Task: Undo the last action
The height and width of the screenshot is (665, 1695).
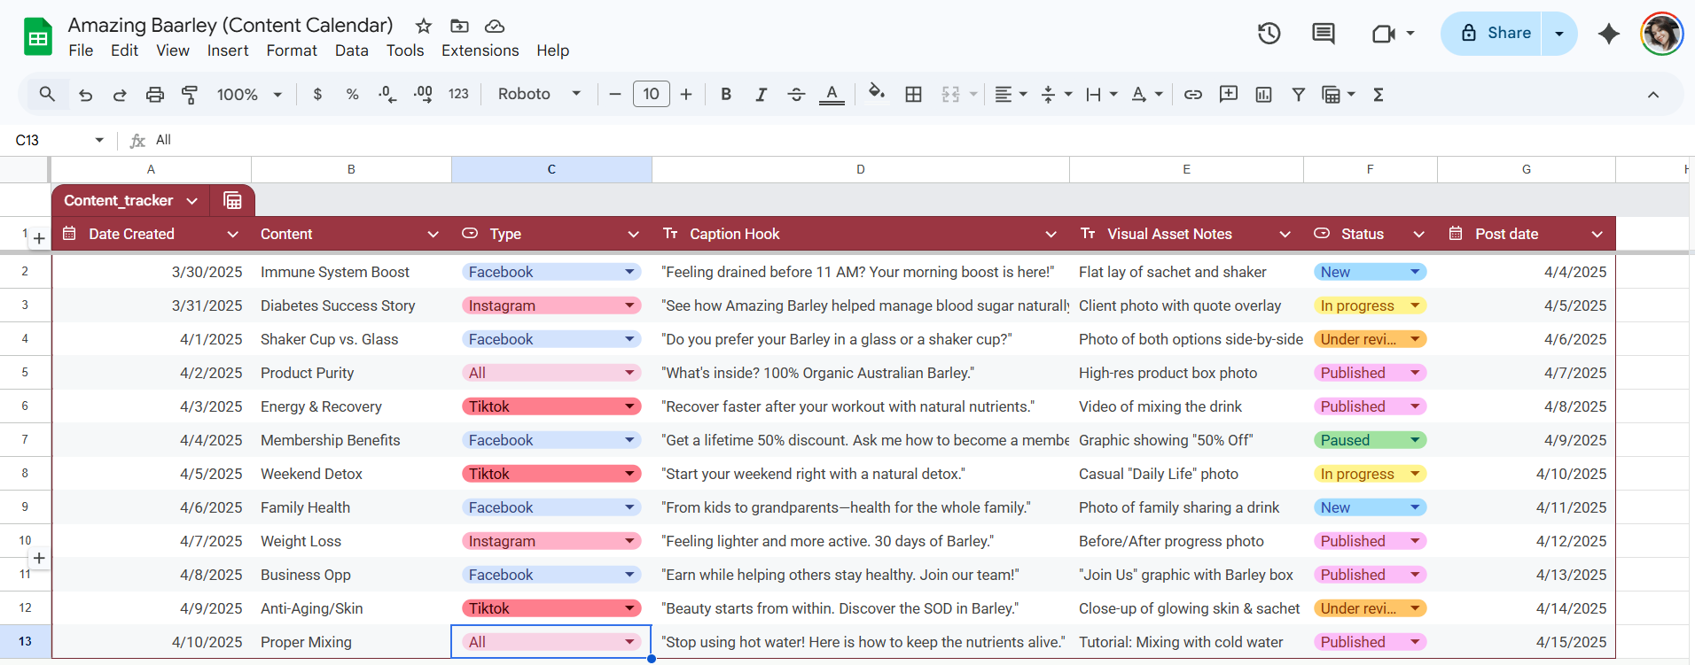Action: 85,94
